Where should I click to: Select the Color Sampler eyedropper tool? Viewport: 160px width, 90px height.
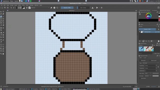3,33
